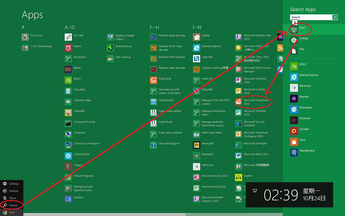Click the Start button
345x216 pixels.
[12, 212]
